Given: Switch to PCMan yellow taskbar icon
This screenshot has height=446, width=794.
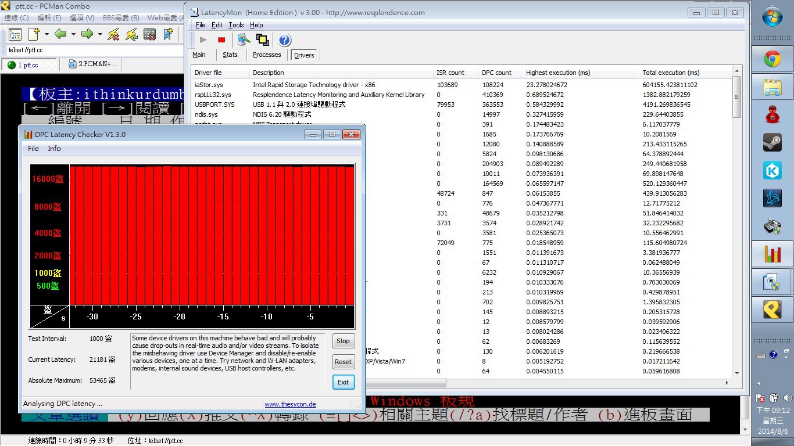Looking at the screenshot, I should (772, 310).
